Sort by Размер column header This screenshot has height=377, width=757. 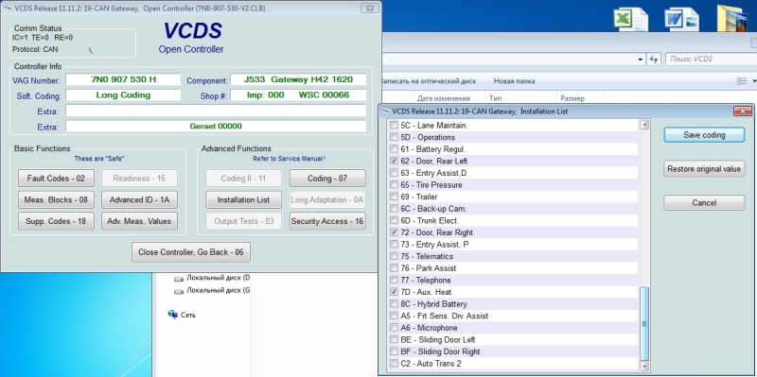pyautogui.click(x=572, y=98)
